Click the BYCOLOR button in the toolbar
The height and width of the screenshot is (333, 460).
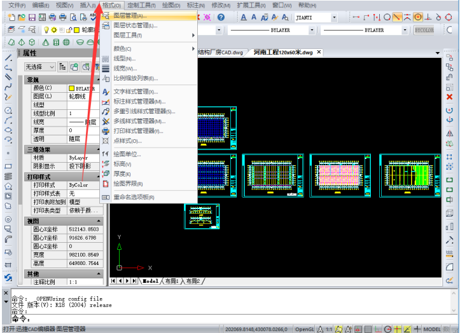424,30
